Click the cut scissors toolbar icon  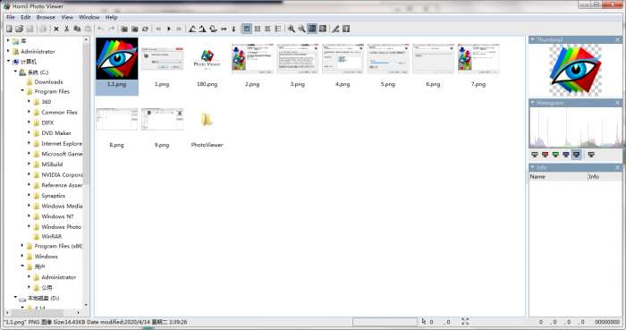pos(67,29)
